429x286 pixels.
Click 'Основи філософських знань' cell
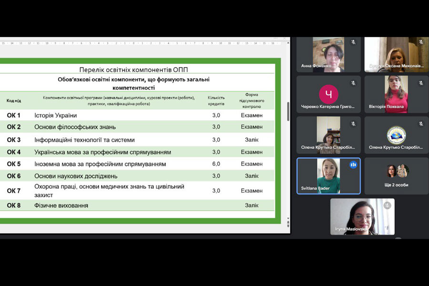(x=75, y=127)
